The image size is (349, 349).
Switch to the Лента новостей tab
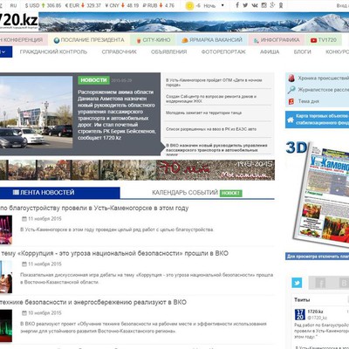tap(60, 193)
